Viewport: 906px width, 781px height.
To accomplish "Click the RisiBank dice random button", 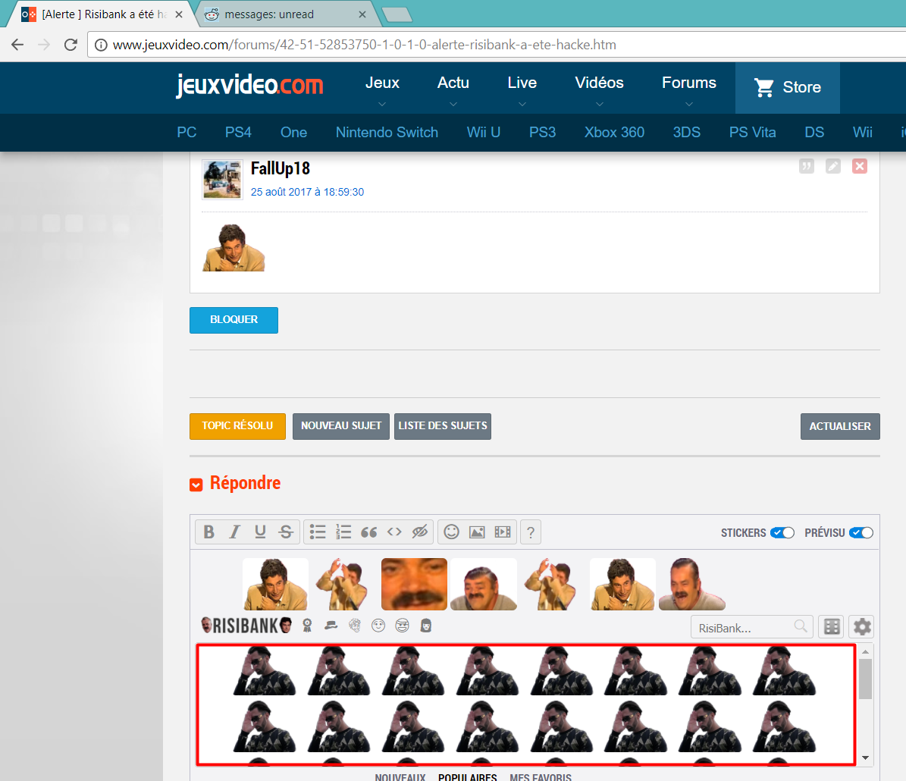I will (832, 626).
